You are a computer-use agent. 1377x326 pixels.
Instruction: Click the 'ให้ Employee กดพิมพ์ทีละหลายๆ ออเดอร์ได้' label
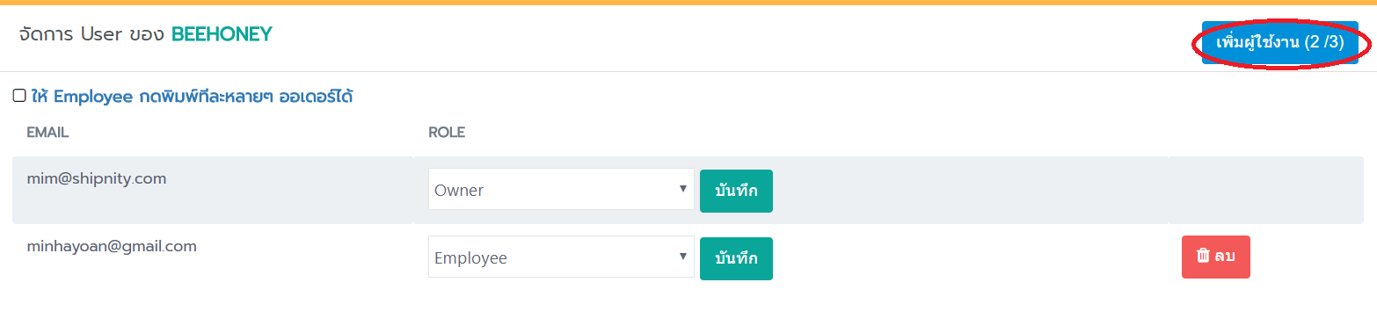(192, 97)
